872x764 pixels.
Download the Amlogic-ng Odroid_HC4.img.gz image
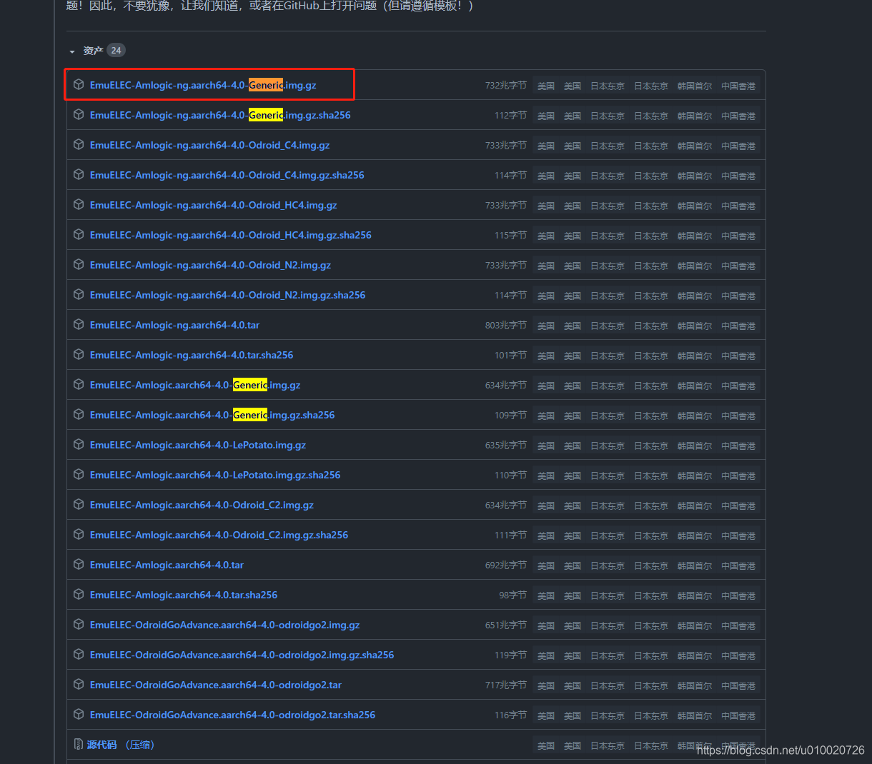click(x=213, y=205)
